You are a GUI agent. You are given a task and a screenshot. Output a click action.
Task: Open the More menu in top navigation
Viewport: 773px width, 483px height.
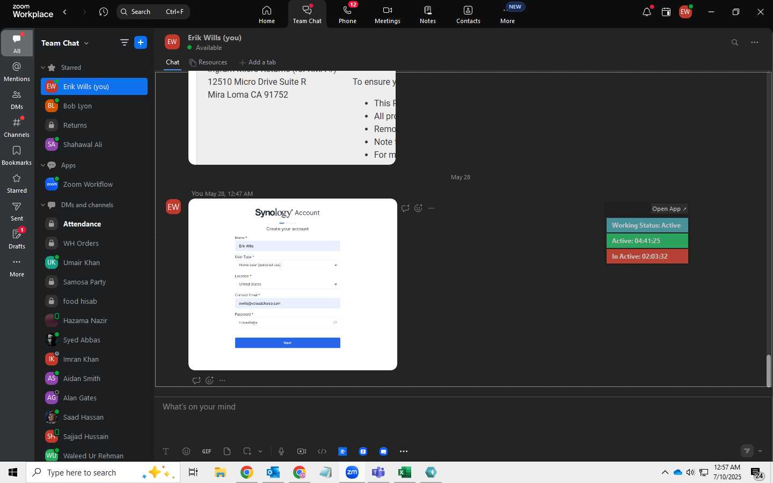(x=508, y=14)
